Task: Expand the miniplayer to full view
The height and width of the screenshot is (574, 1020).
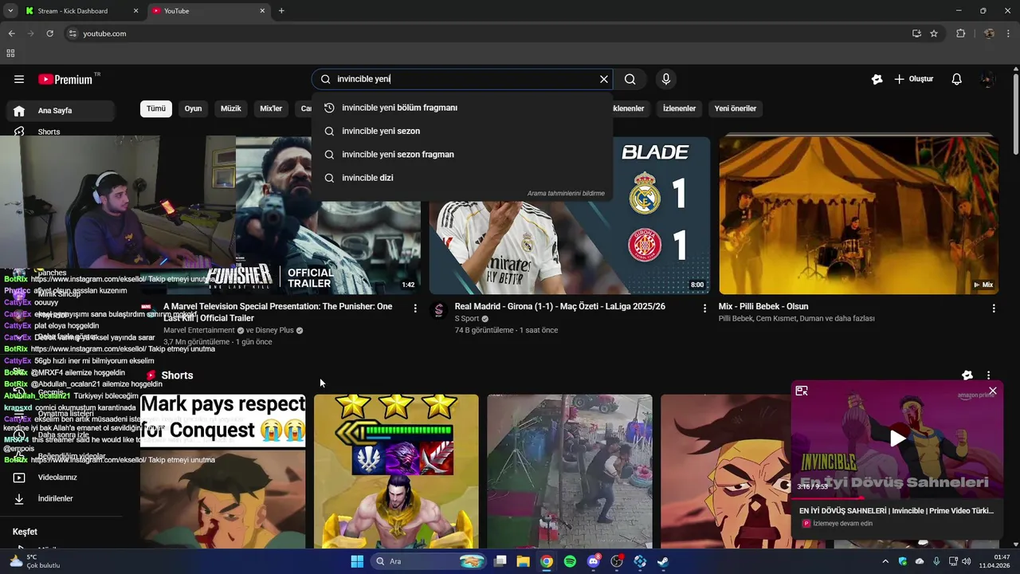Action: 802,391
